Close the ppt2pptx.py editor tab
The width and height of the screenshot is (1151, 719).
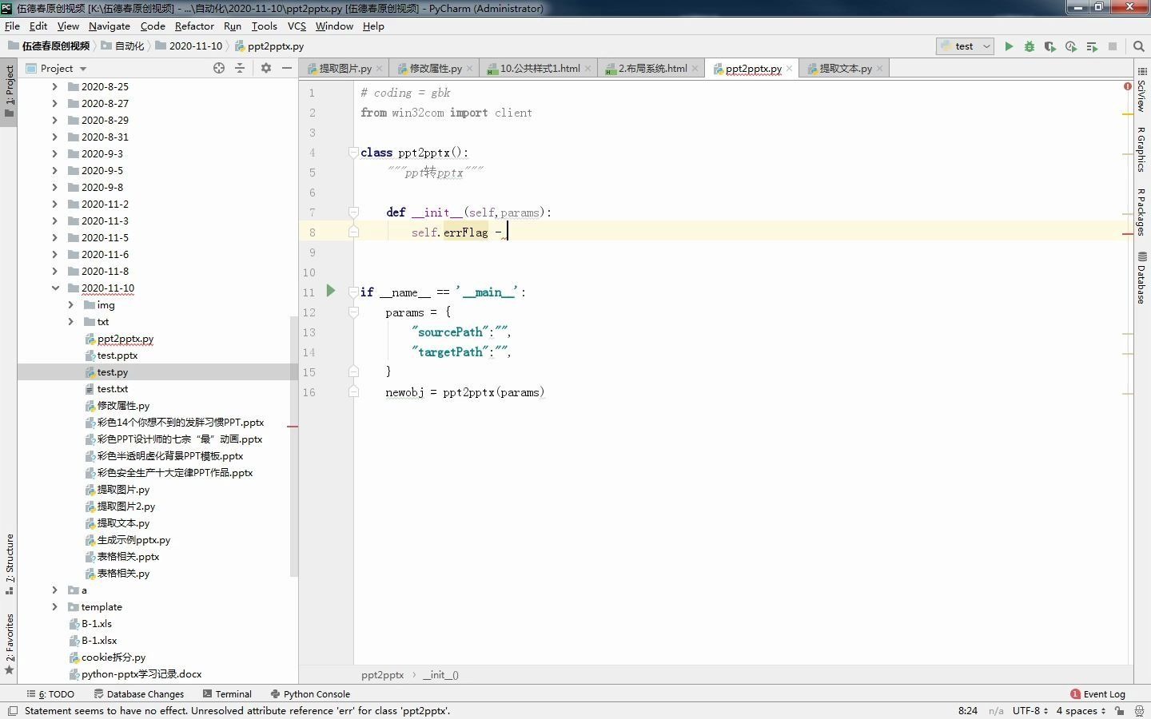[x=790, y=69]
